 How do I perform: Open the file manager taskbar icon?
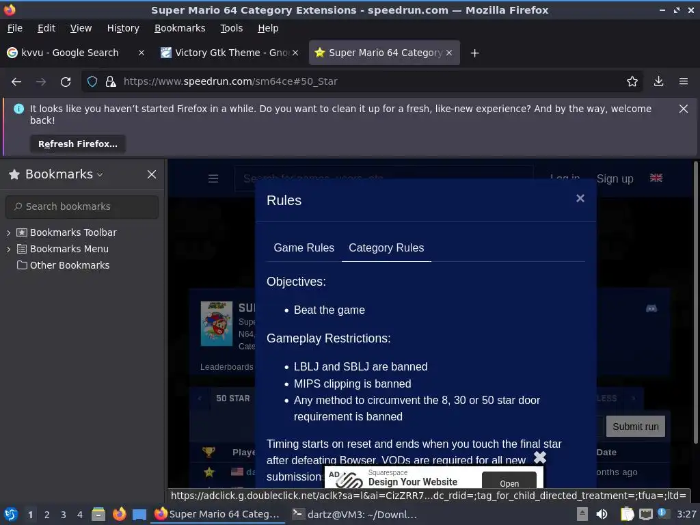[98, 514]
